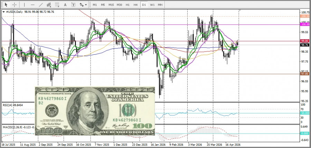Click the 99.55 price scale value
This screenshot has height=148, width=311.
tap(305, 32)
